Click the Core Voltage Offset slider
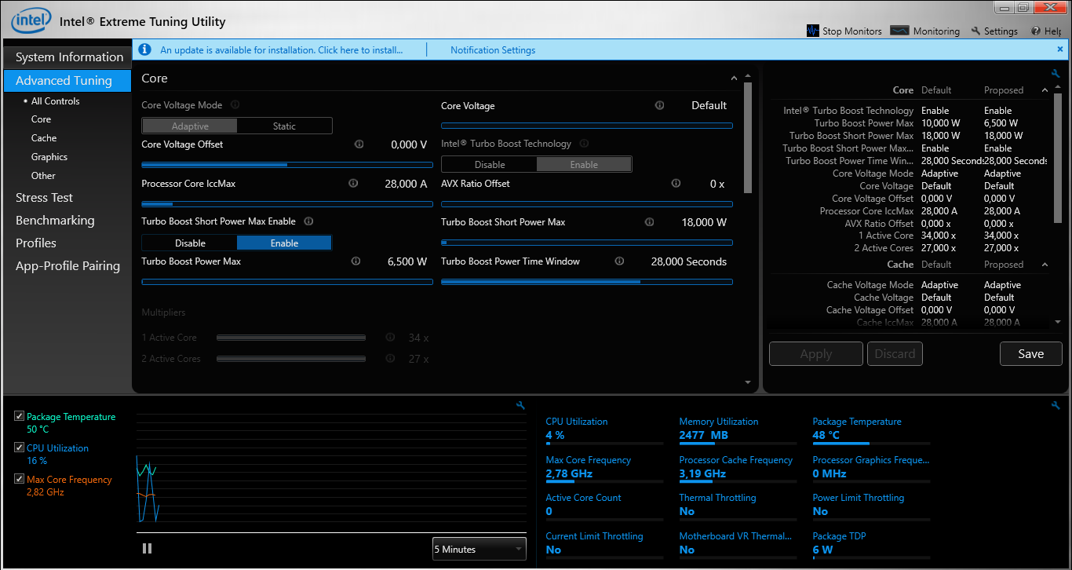The image size is (1072, 570). tap(287, 165)
